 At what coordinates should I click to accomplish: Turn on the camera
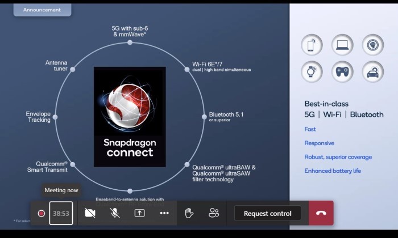(x=90, y=213)
